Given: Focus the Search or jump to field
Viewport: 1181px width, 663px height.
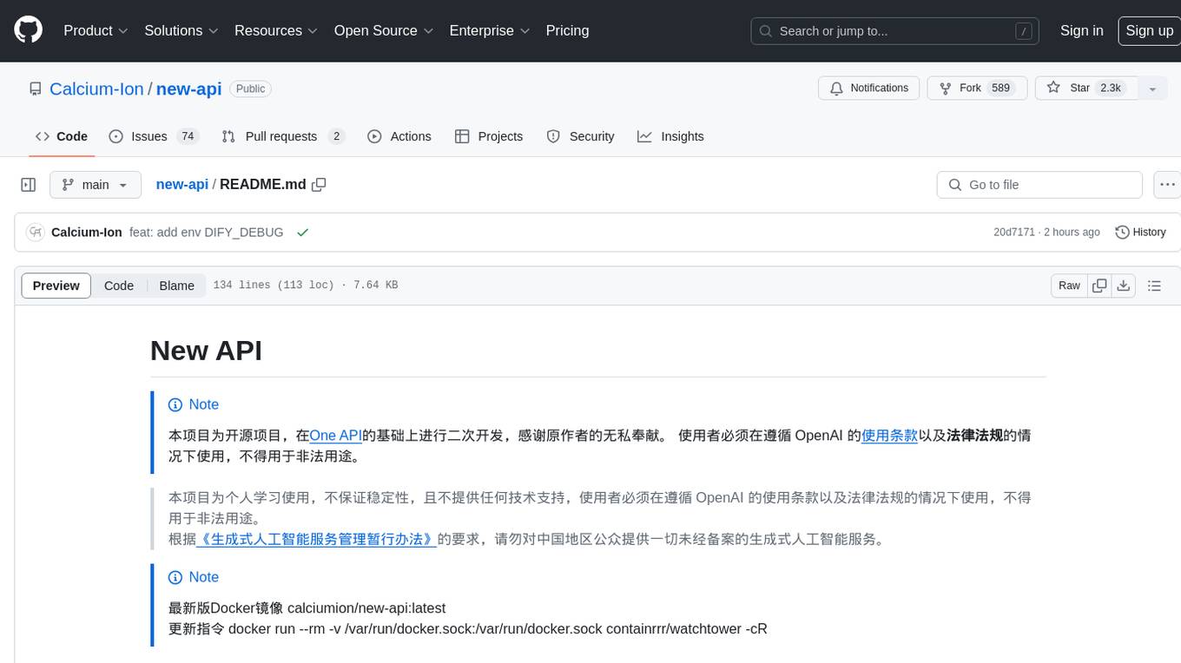Looking at the screenshot, I should (895, 31).
